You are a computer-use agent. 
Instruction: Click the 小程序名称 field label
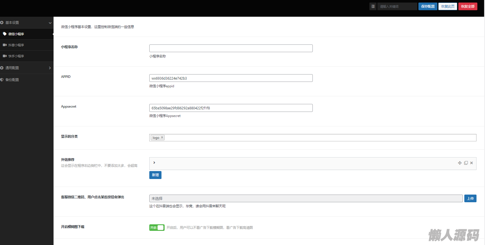[69, 47]
